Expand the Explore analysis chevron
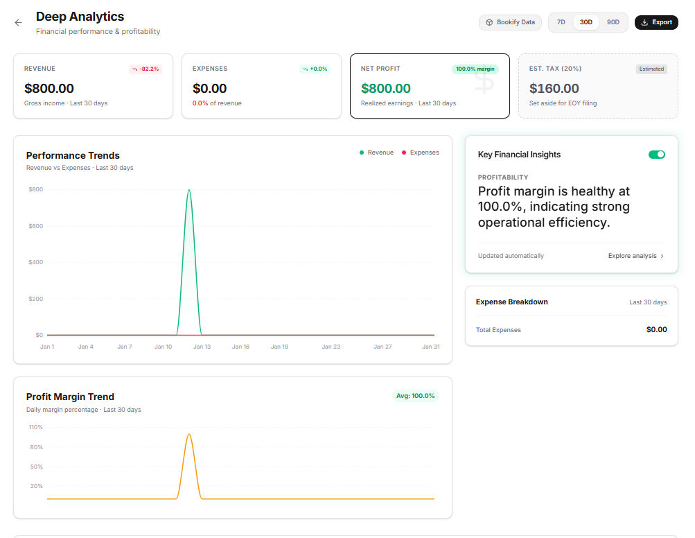Image resolution: width=695 pixels, height=538 pixels. coord(662,257)
